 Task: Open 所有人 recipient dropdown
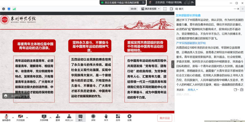tap(193, 90)
